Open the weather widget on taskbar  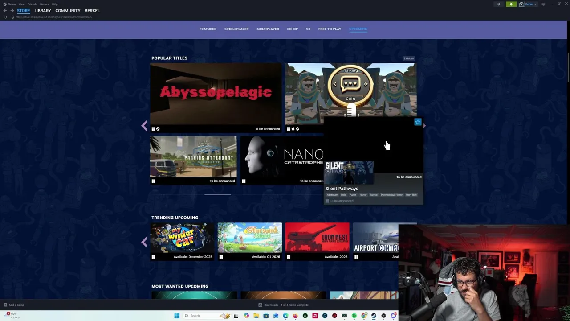pyautogui.click(x=12, y=316)
